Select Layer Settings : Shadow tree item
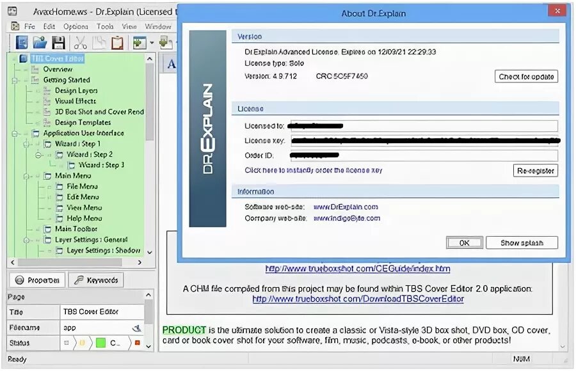Image resolution: width=576 pixels, height=371 pixels. [103, 250]
